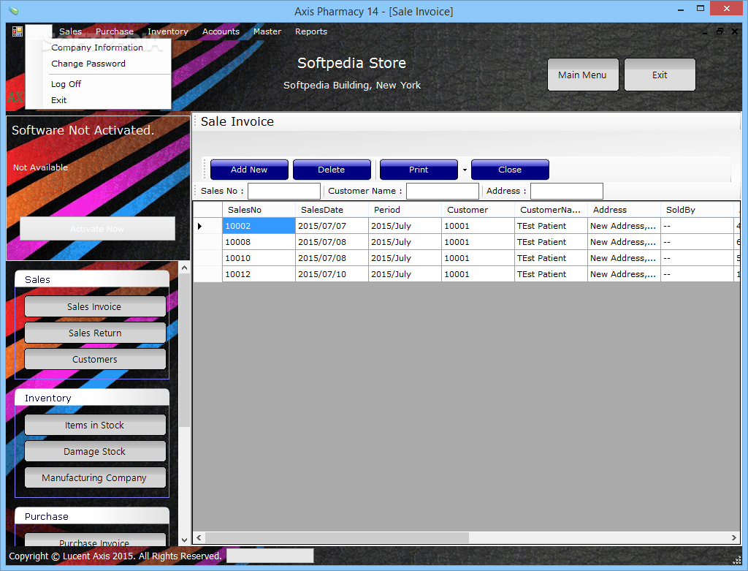The image size is (748, 571).
Task: Click the sidebar vertical scrollbar thumb
Action: [185, 350]
